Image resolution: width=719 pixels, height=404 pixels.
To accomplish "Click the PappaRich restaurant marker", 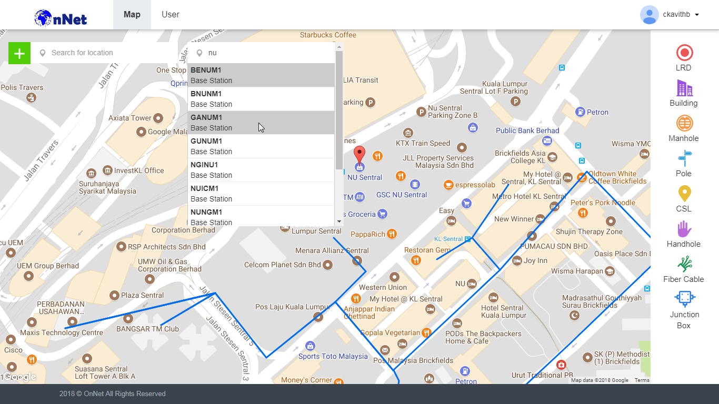I will point(392,234).
